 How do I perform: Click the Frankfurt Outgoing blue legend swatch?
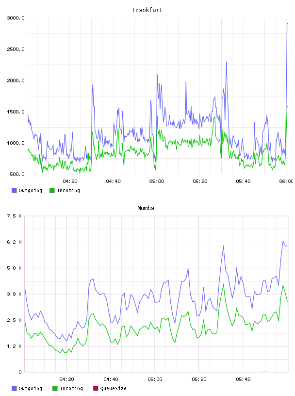coord(14,190)
